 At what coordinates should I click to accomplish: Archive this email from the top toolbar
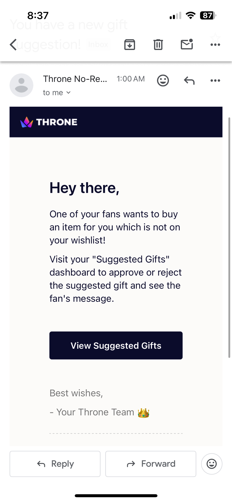(130, 45)
